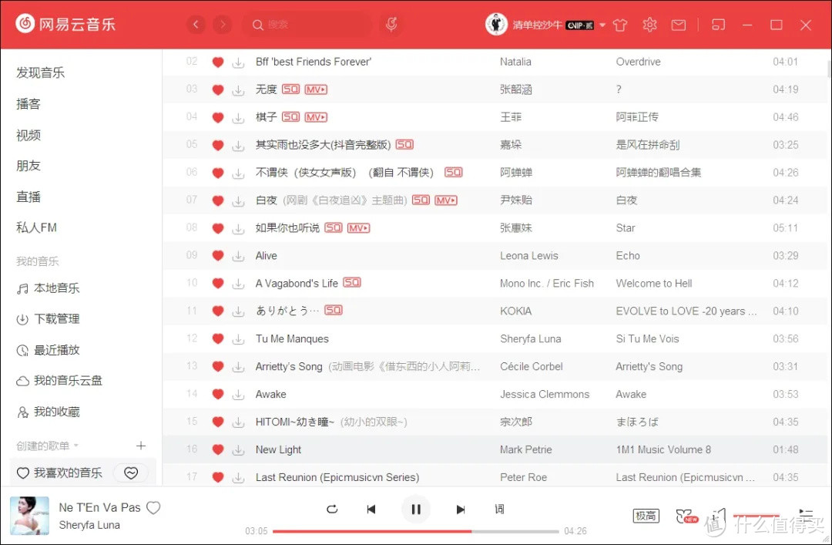Viewport: 832px width, 545px height.
Task: Skip to previous track
Action: point(371,509)
